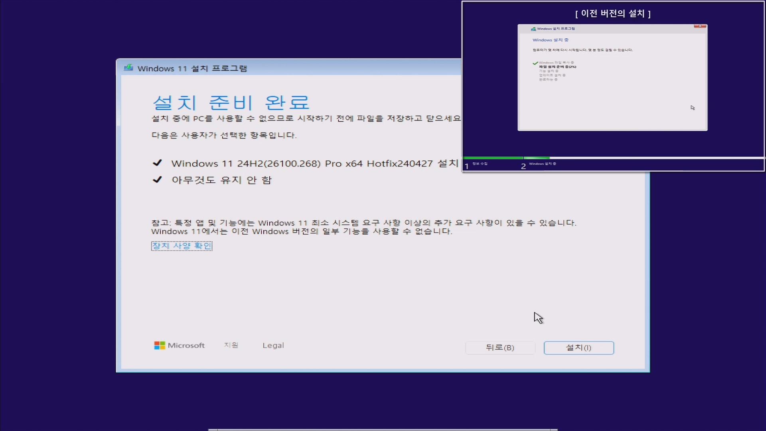Close the inset Windows setup window

700,26
